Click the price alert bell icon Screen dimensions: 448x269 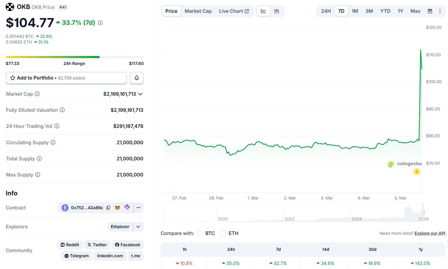(136, 78)
